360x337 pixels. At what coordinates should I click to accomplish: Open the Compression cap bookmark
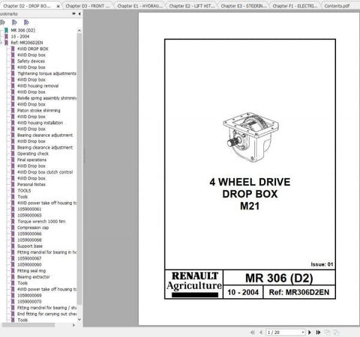pyautogui.click(x=33, y=228)
